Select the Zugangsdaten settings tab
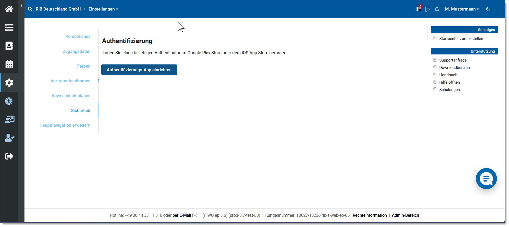Image resolution: width=509 pixels, height=227 pixels. coord(76,51)
